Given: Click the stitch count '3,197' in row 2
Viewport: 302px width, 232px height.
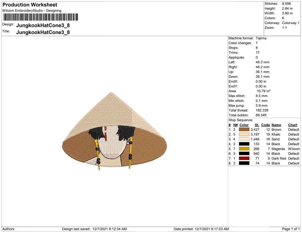Looking at the screenshot, I should pos(255,134).
